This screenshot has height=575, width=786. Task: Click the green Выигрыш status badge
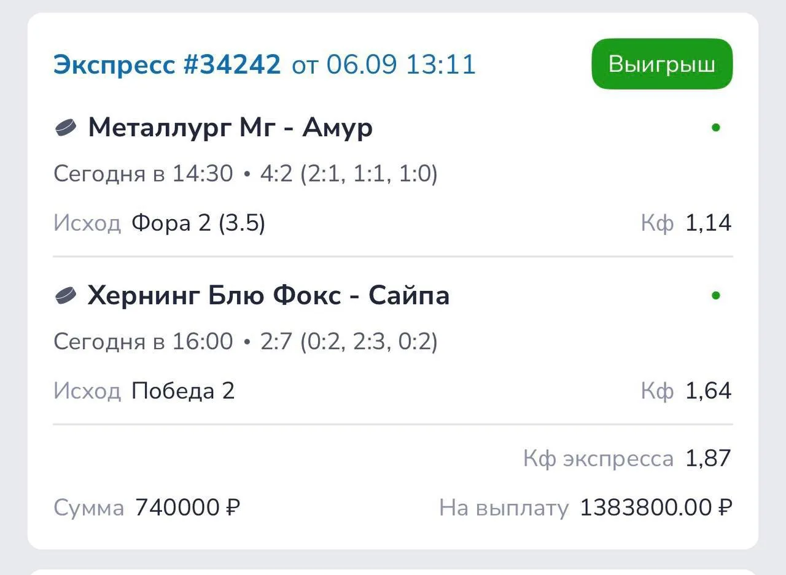(662, 64)
